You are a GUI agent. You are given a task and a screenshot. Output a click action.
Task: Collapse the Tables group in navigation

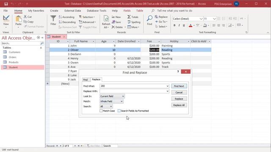pos(41,48)
